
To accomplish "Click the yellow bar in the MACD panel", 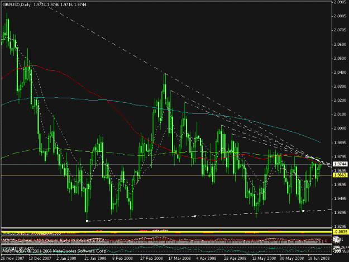I will pos(167,232).
